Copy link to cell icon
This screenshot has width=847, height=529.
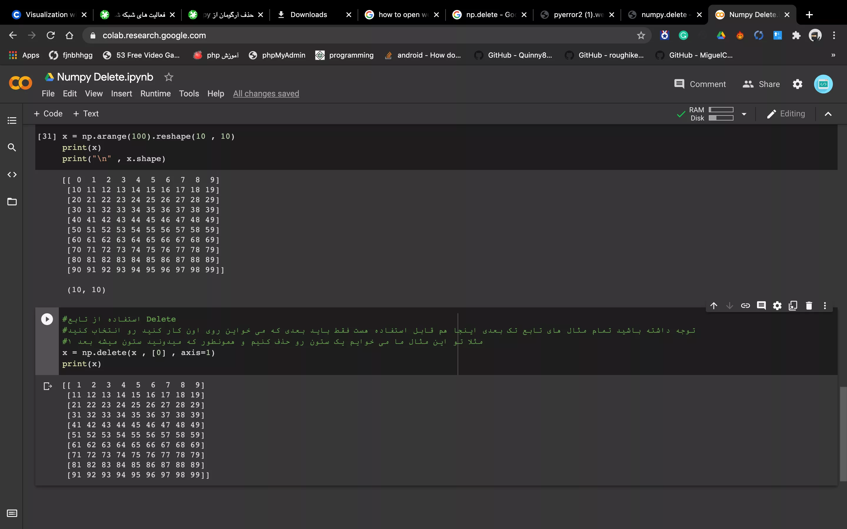(746, 306)
